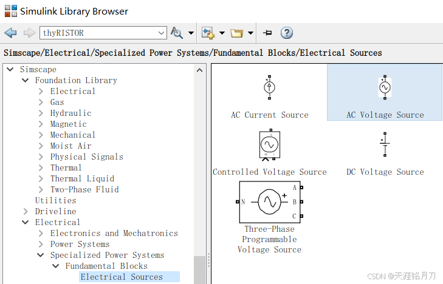Expand the Magnetic node
443x284 pixels.
tap(41, 124)
